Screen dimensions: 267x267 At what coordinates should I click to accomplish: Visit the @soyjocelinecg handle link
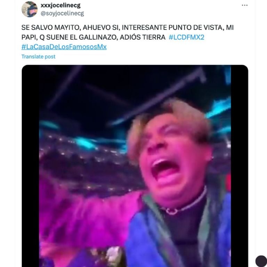pos(62,13)
